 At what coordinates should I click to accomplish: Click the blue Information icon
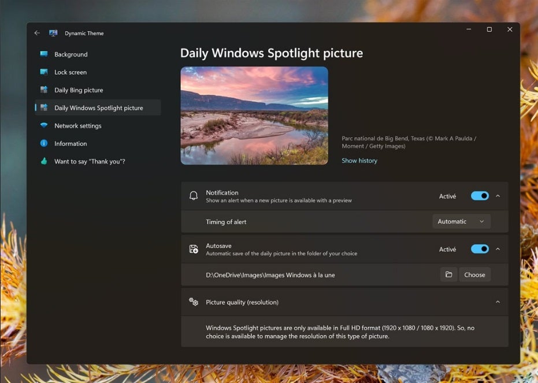[x=44, y=144]
